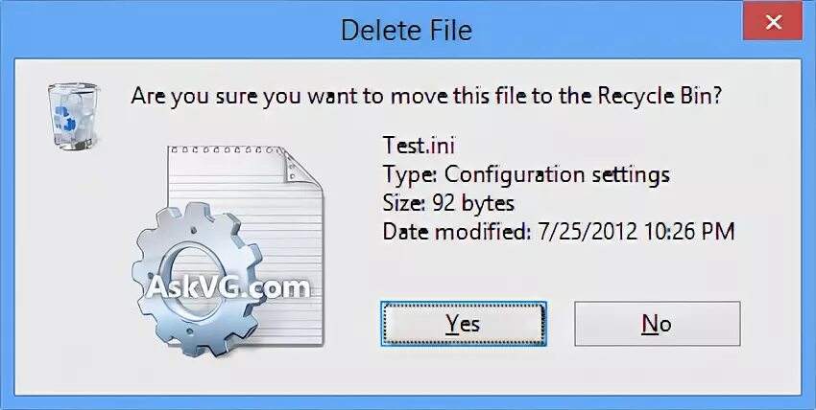The height and width of the screenshot is (410, 816).
Task: Click the Recycle Bin icon
Action: coord(72,117)
